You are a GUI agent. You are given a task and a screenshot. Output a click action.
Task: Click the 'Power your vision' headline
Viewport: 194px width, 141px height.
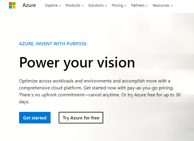point(77,62)
